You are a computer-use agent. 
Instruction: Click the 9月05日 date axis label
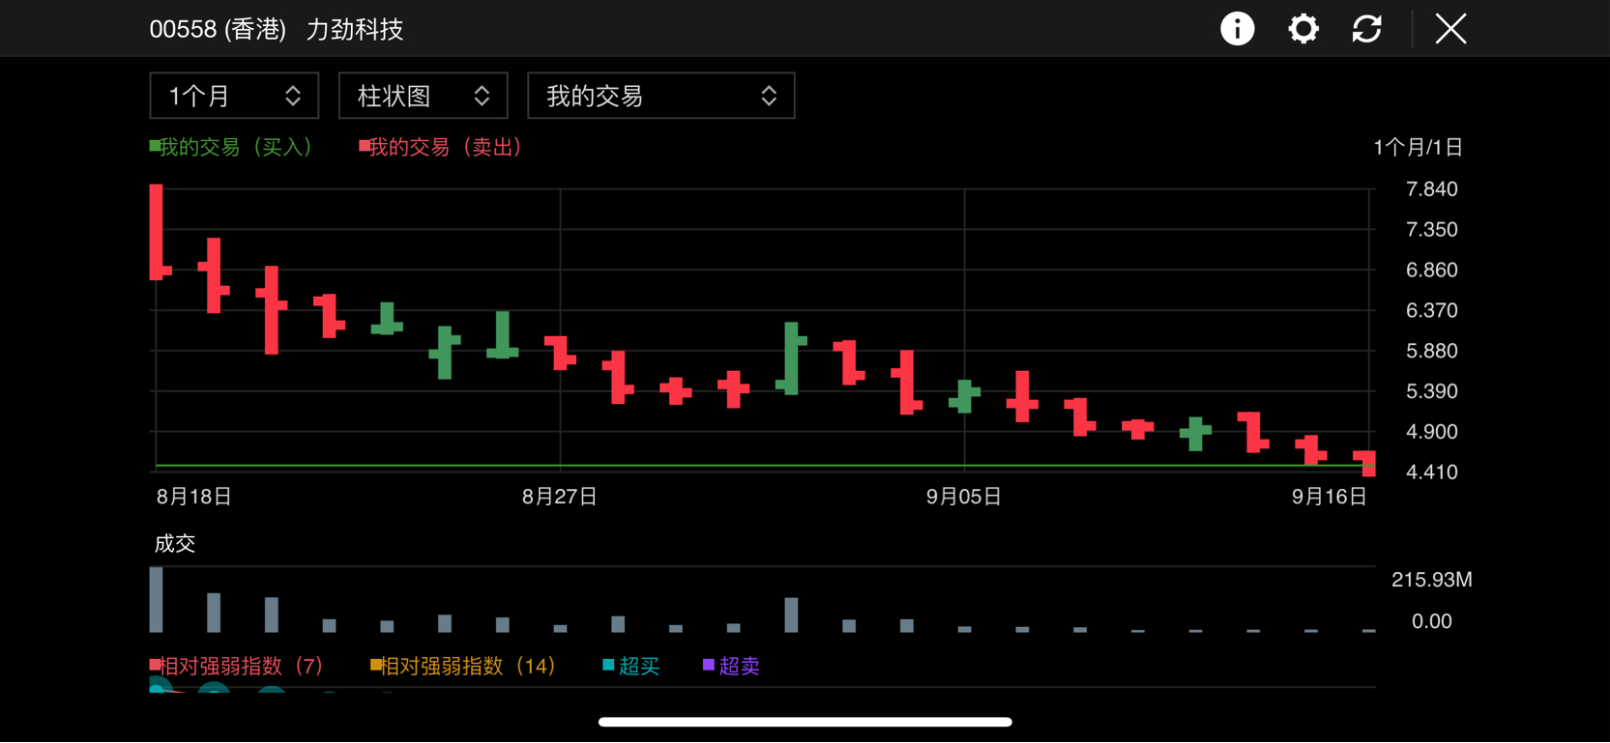[x=964, y=497]
